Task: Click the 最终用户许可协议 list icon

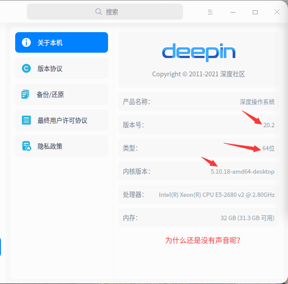Action: [26, 120]
